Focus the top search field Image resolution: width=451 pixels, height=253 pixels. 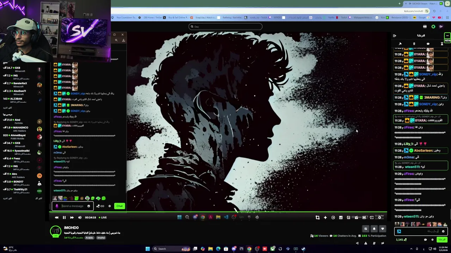coord(225,26)
